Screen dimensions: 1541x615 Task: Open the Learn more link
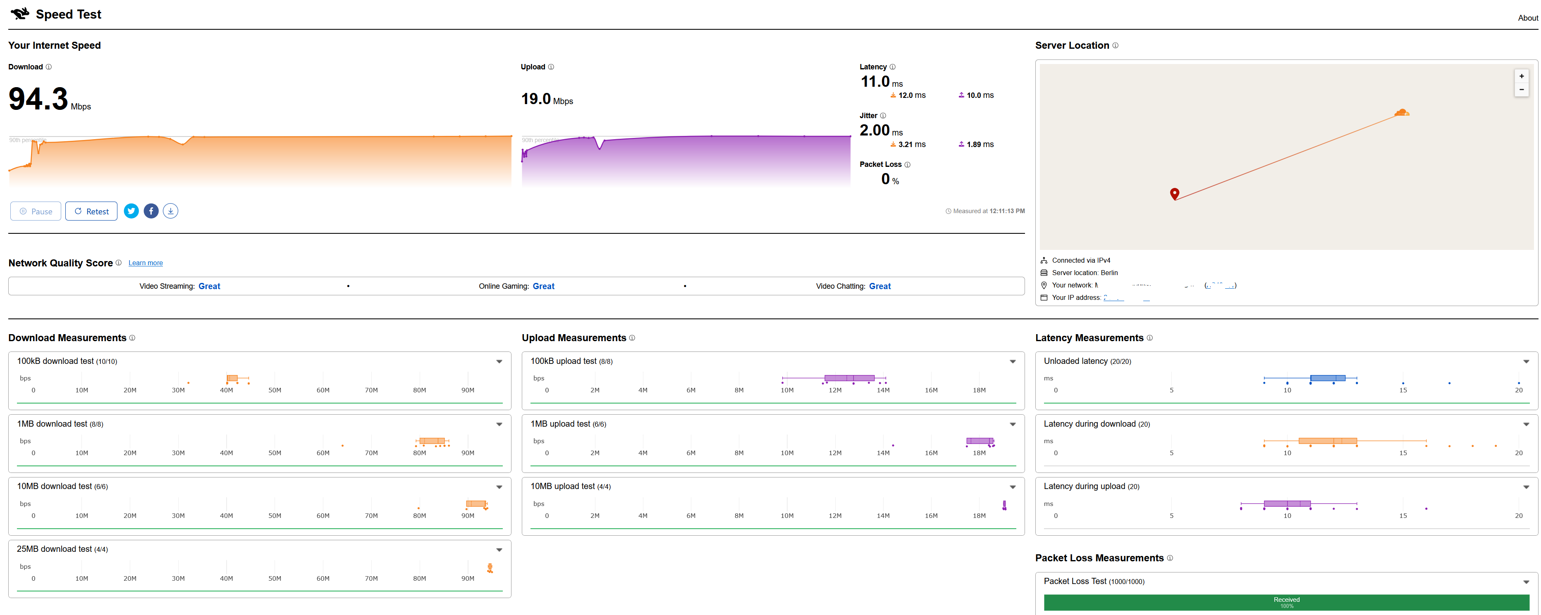(146, 263)
